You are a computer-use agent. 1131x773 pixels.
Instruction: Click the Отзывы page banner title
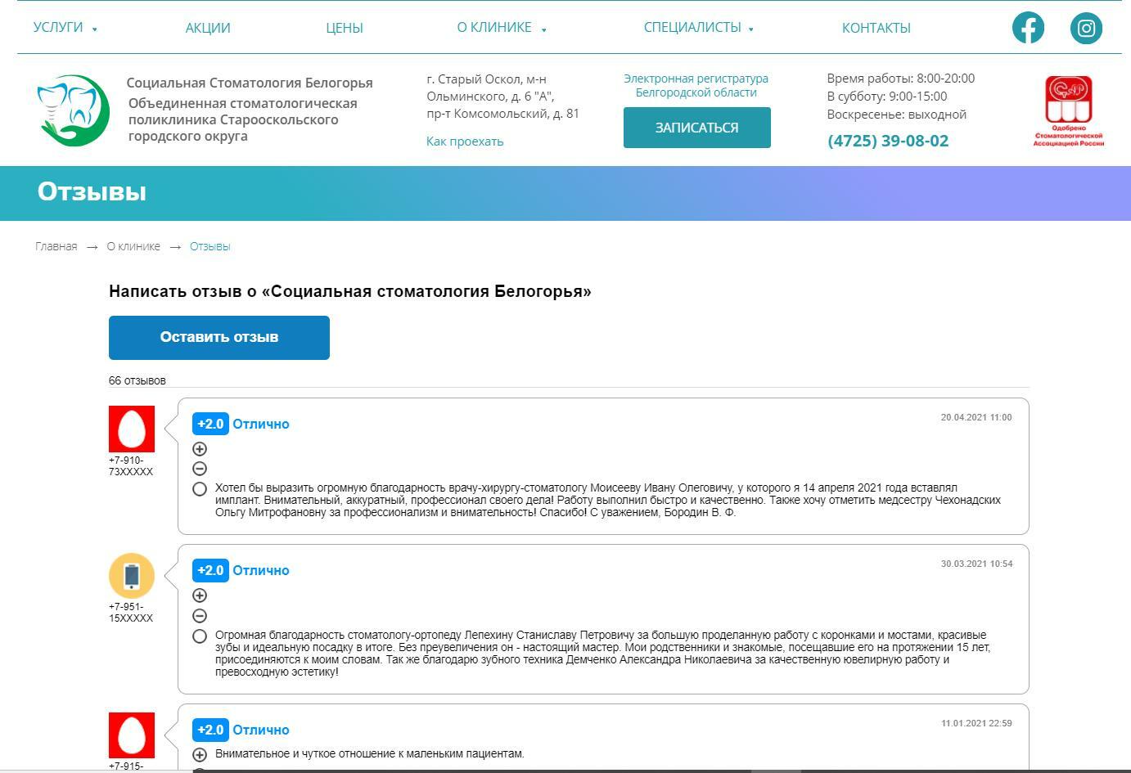click(92, 192)
